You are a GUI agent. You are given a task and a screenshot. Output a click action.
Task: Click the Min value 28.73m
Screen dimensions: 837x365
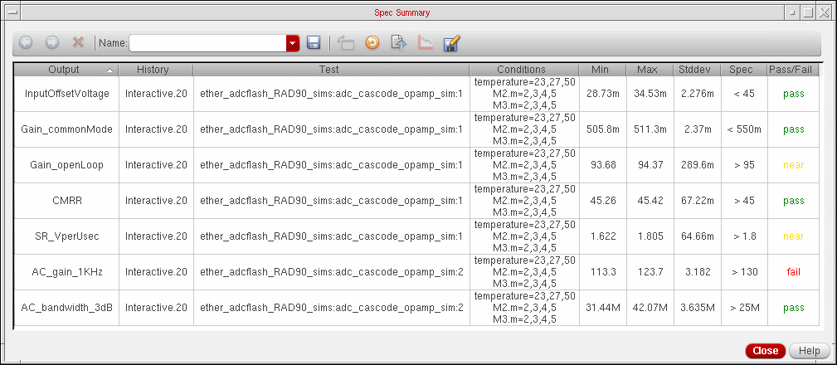603,94
